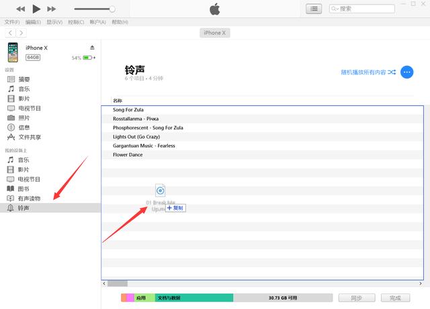Select 铃声 ringtones on device
The width and height of the screenshot is (430, 309).
pos(50,208)
